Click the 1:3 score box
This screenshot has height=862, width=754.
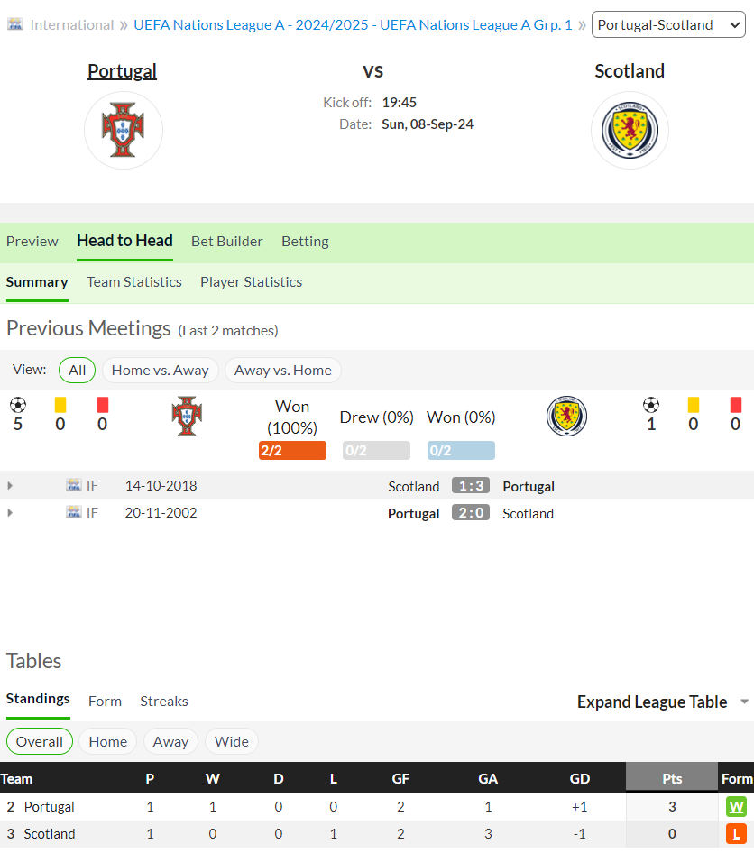pos(471,485)
